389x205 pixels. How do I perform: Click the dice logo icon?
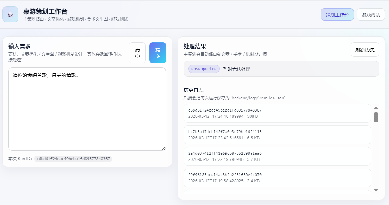(x=10, y=14)
